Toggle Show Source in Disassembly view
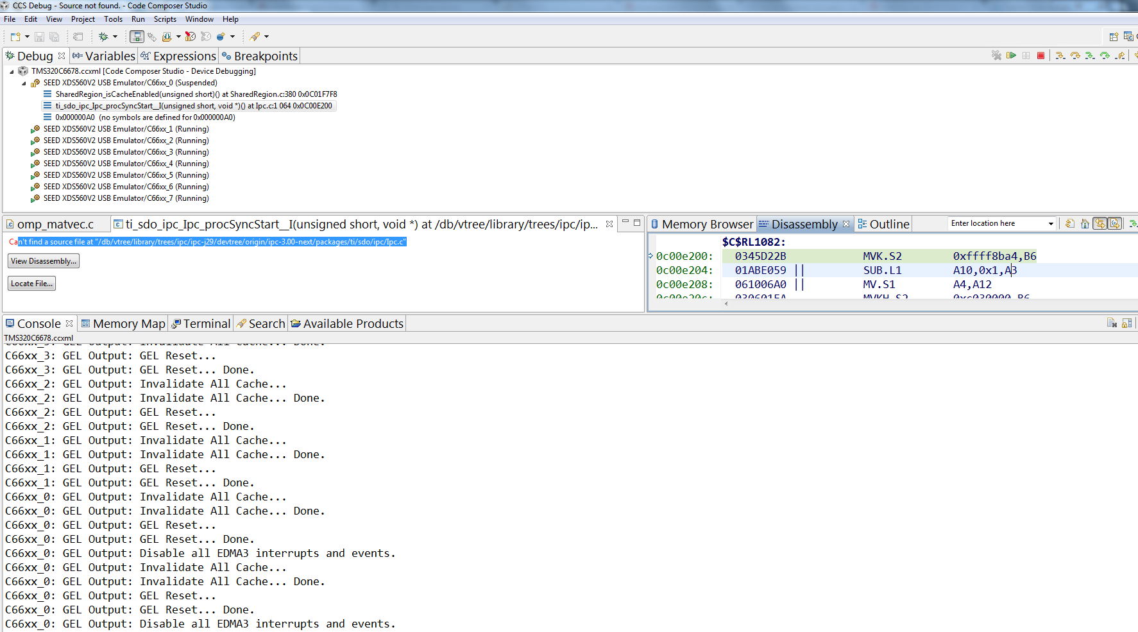This screenshot has width=1138, height=632. coord(1116,223)
